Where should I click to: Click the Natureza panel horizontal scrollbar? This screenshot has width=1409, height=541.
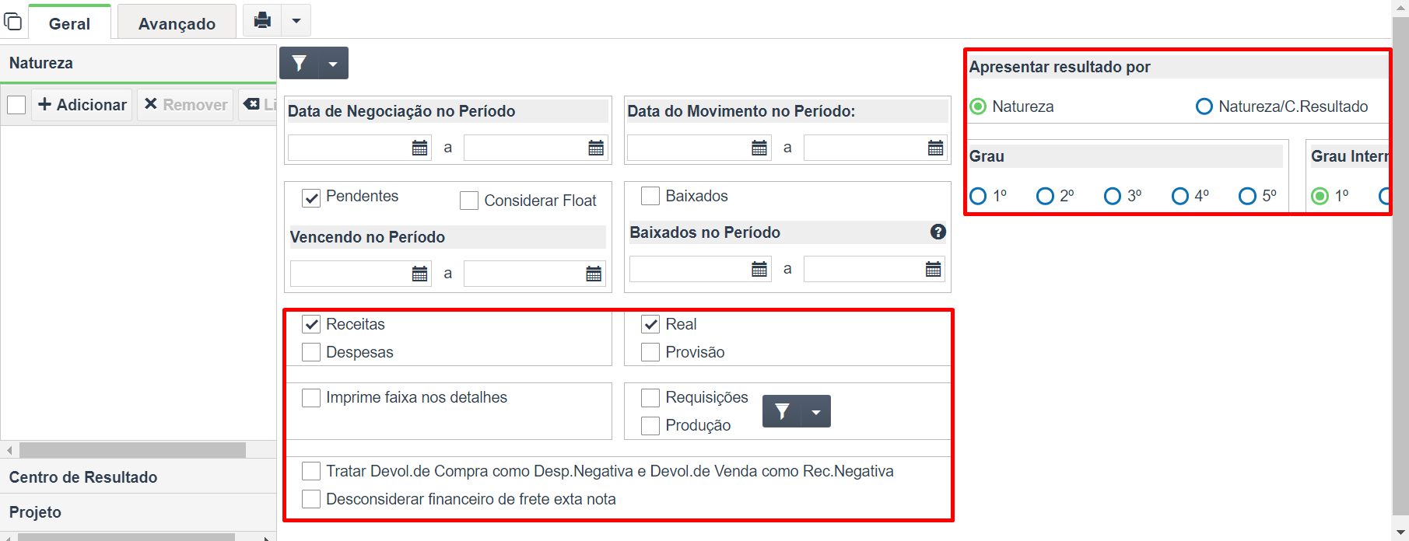(x=132, y=450)
